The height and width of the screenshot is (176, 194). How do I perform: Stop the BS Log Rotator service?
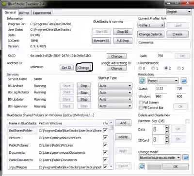click(x=84, y=92)
